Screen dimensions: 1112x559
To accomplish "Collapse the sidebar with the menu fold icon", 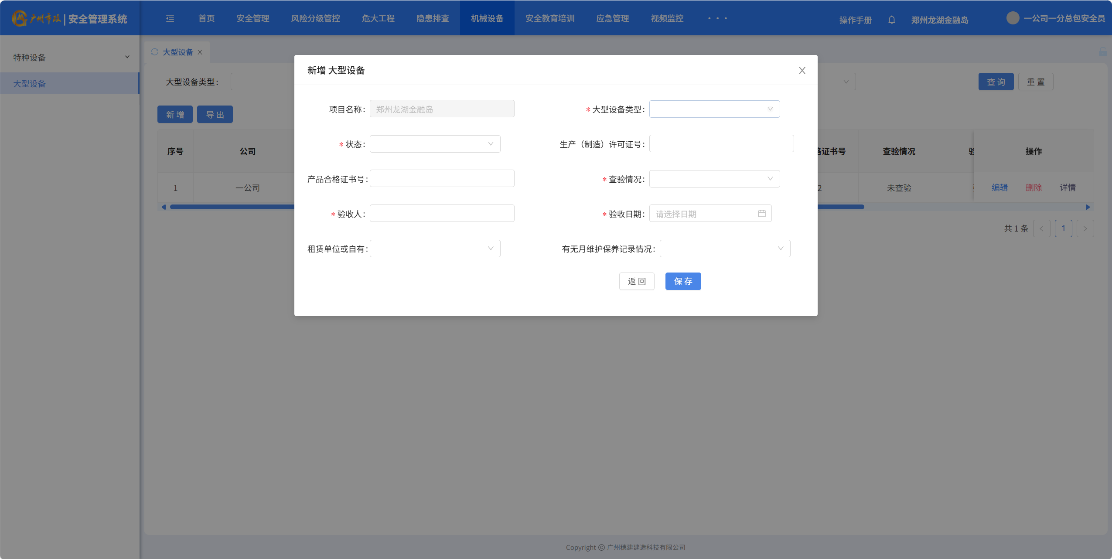I will (x=170, y=18).
